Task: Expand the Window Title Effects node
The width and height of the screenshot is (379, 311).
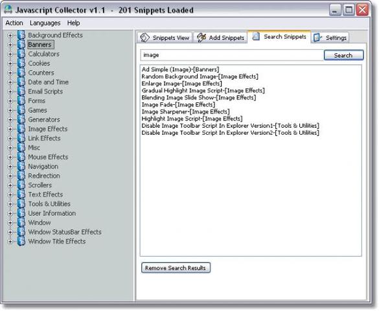Action: tap(10, 242)
